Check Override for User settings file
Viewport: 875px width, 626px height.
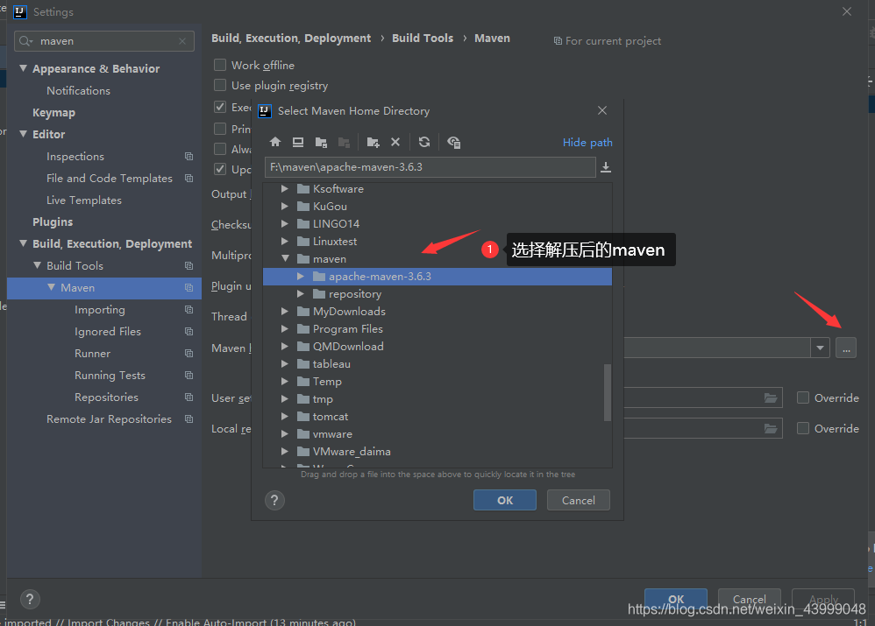click(x=803, y=397)
